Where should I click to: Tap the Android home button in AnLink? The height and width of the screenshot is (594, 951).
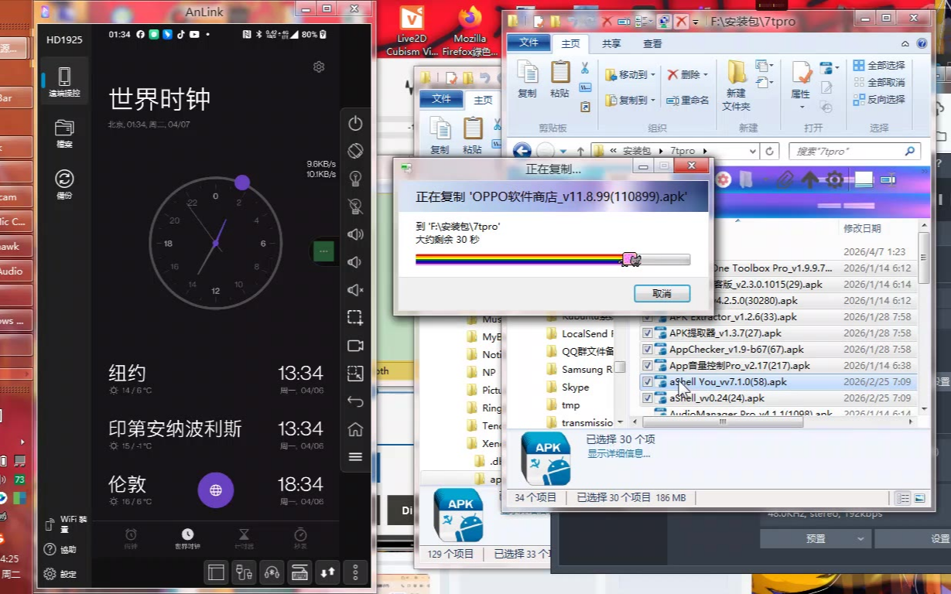[355, 429]
